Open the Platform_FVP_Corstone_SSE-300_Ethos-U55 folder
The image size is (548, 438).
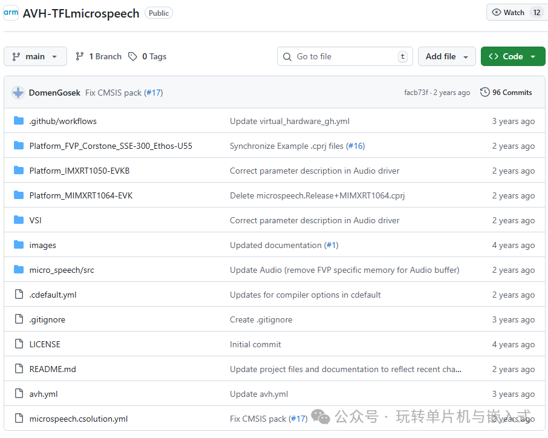click(x=111, y=146)
